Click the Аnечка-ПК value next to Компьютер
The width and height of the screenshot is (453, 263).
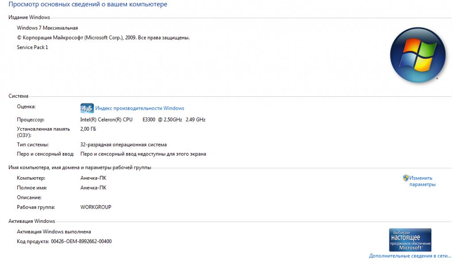tap(93, 178)
